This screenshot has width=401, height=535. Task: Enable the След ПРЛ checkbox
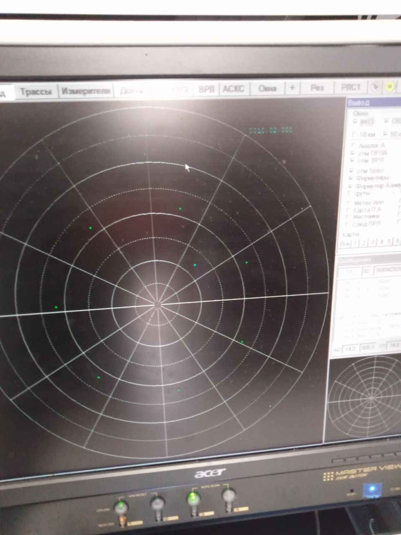coord(348,224)
